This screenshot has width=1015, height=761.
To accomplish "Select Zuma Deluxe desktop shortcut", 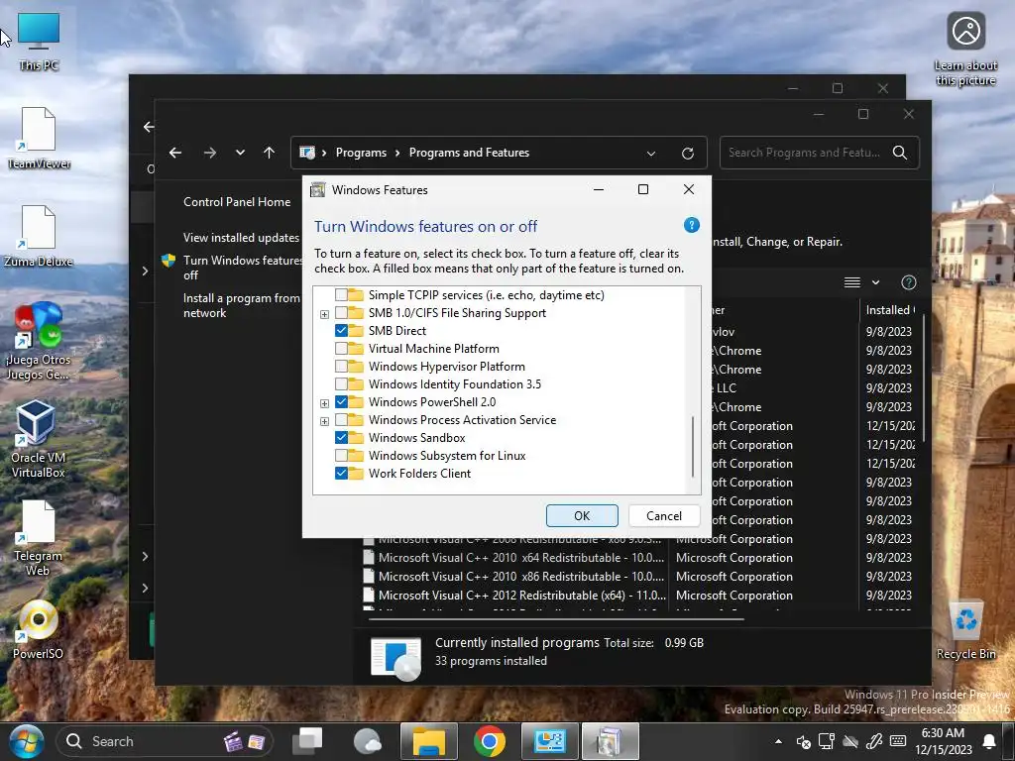I will pos(39,236).
